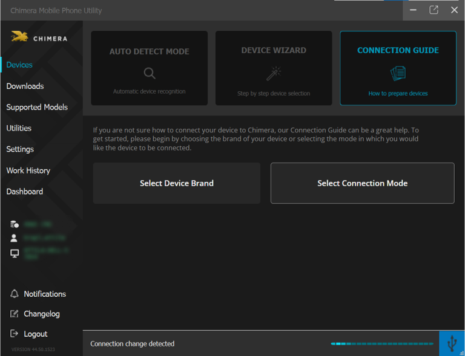Click the magnifier icon in Auto Detect Mode
This screenshot has width=465, height=356.
pos(150,73)
